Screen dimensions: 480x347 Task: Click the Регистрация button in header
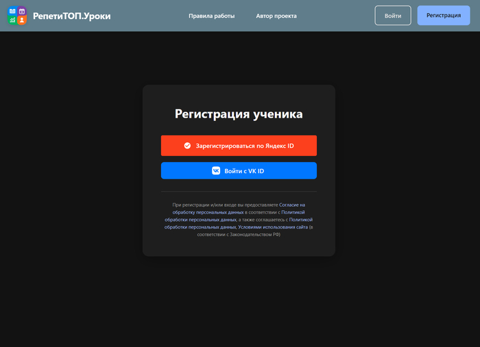(x=444, y=15)
